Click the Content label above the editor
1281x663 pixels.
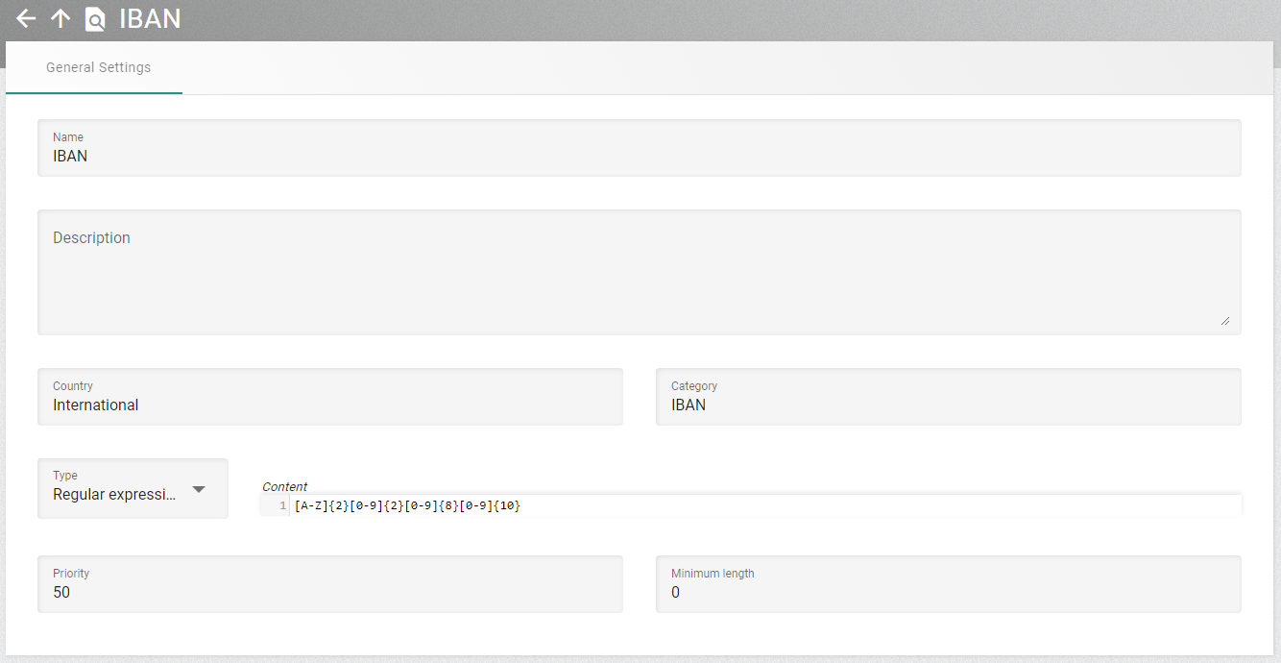tap(284, 487)
